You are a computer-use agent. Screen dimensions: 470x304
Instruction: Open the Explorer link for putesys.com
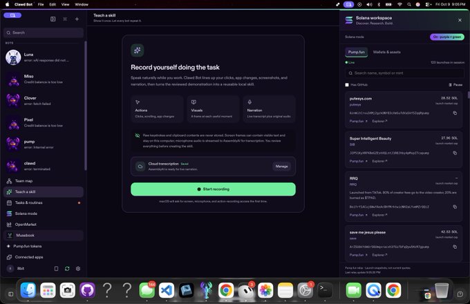[379, 122]
